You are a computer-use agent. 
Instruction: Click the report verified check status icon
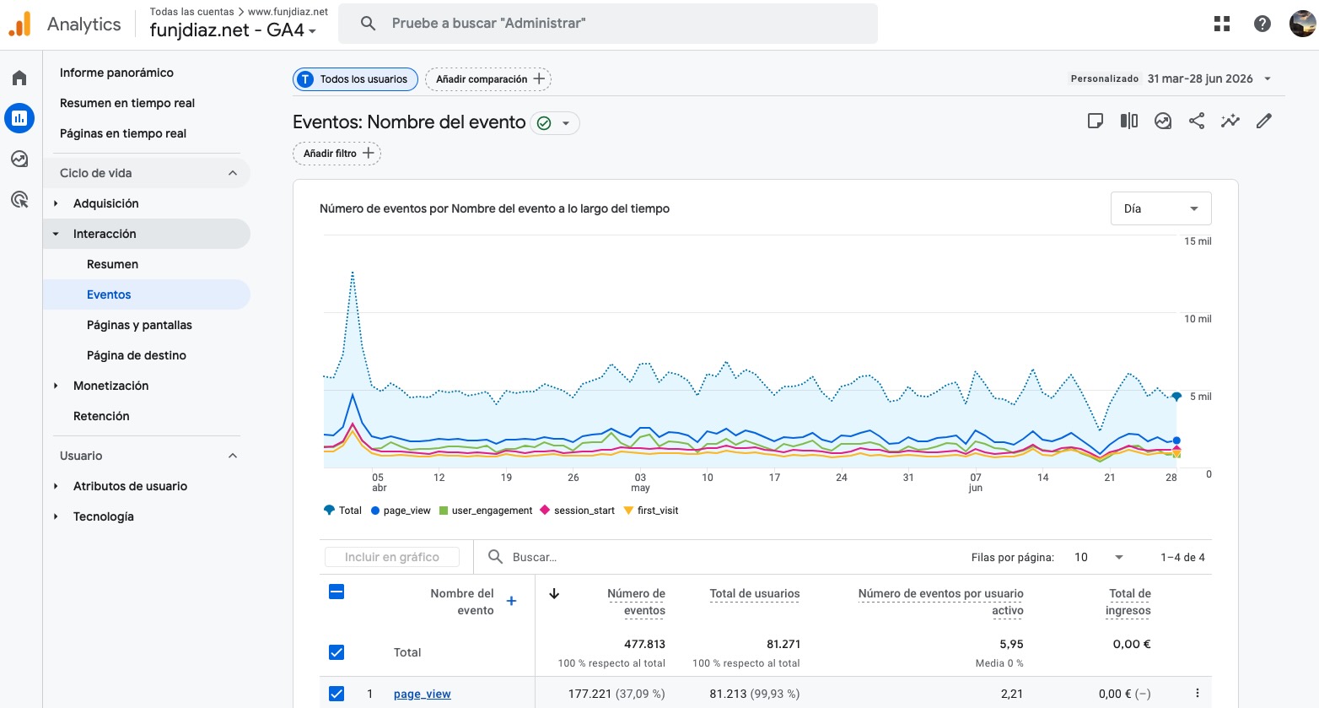544,123
